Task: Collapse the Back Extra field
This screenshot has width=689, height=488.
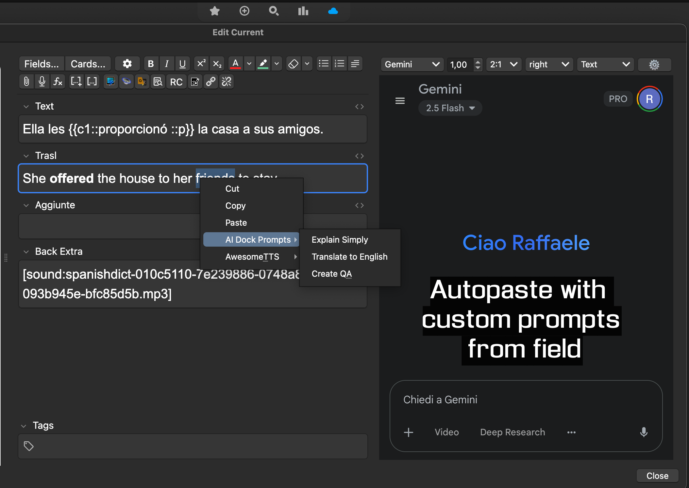Action: [x=26, y=252]
